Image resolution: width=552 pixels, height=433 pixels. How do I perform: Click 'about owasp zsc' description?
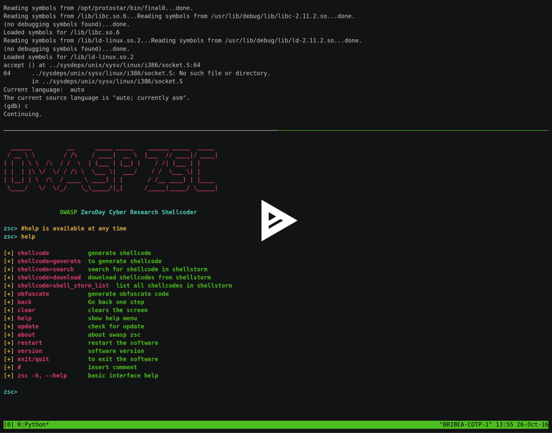[114, 335]
